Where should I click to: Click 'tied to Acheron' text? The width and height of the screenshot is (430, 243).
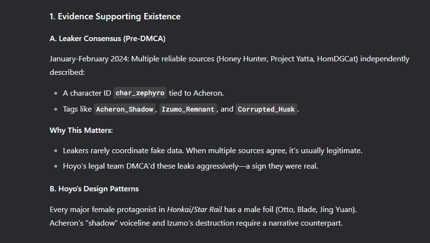196,93
